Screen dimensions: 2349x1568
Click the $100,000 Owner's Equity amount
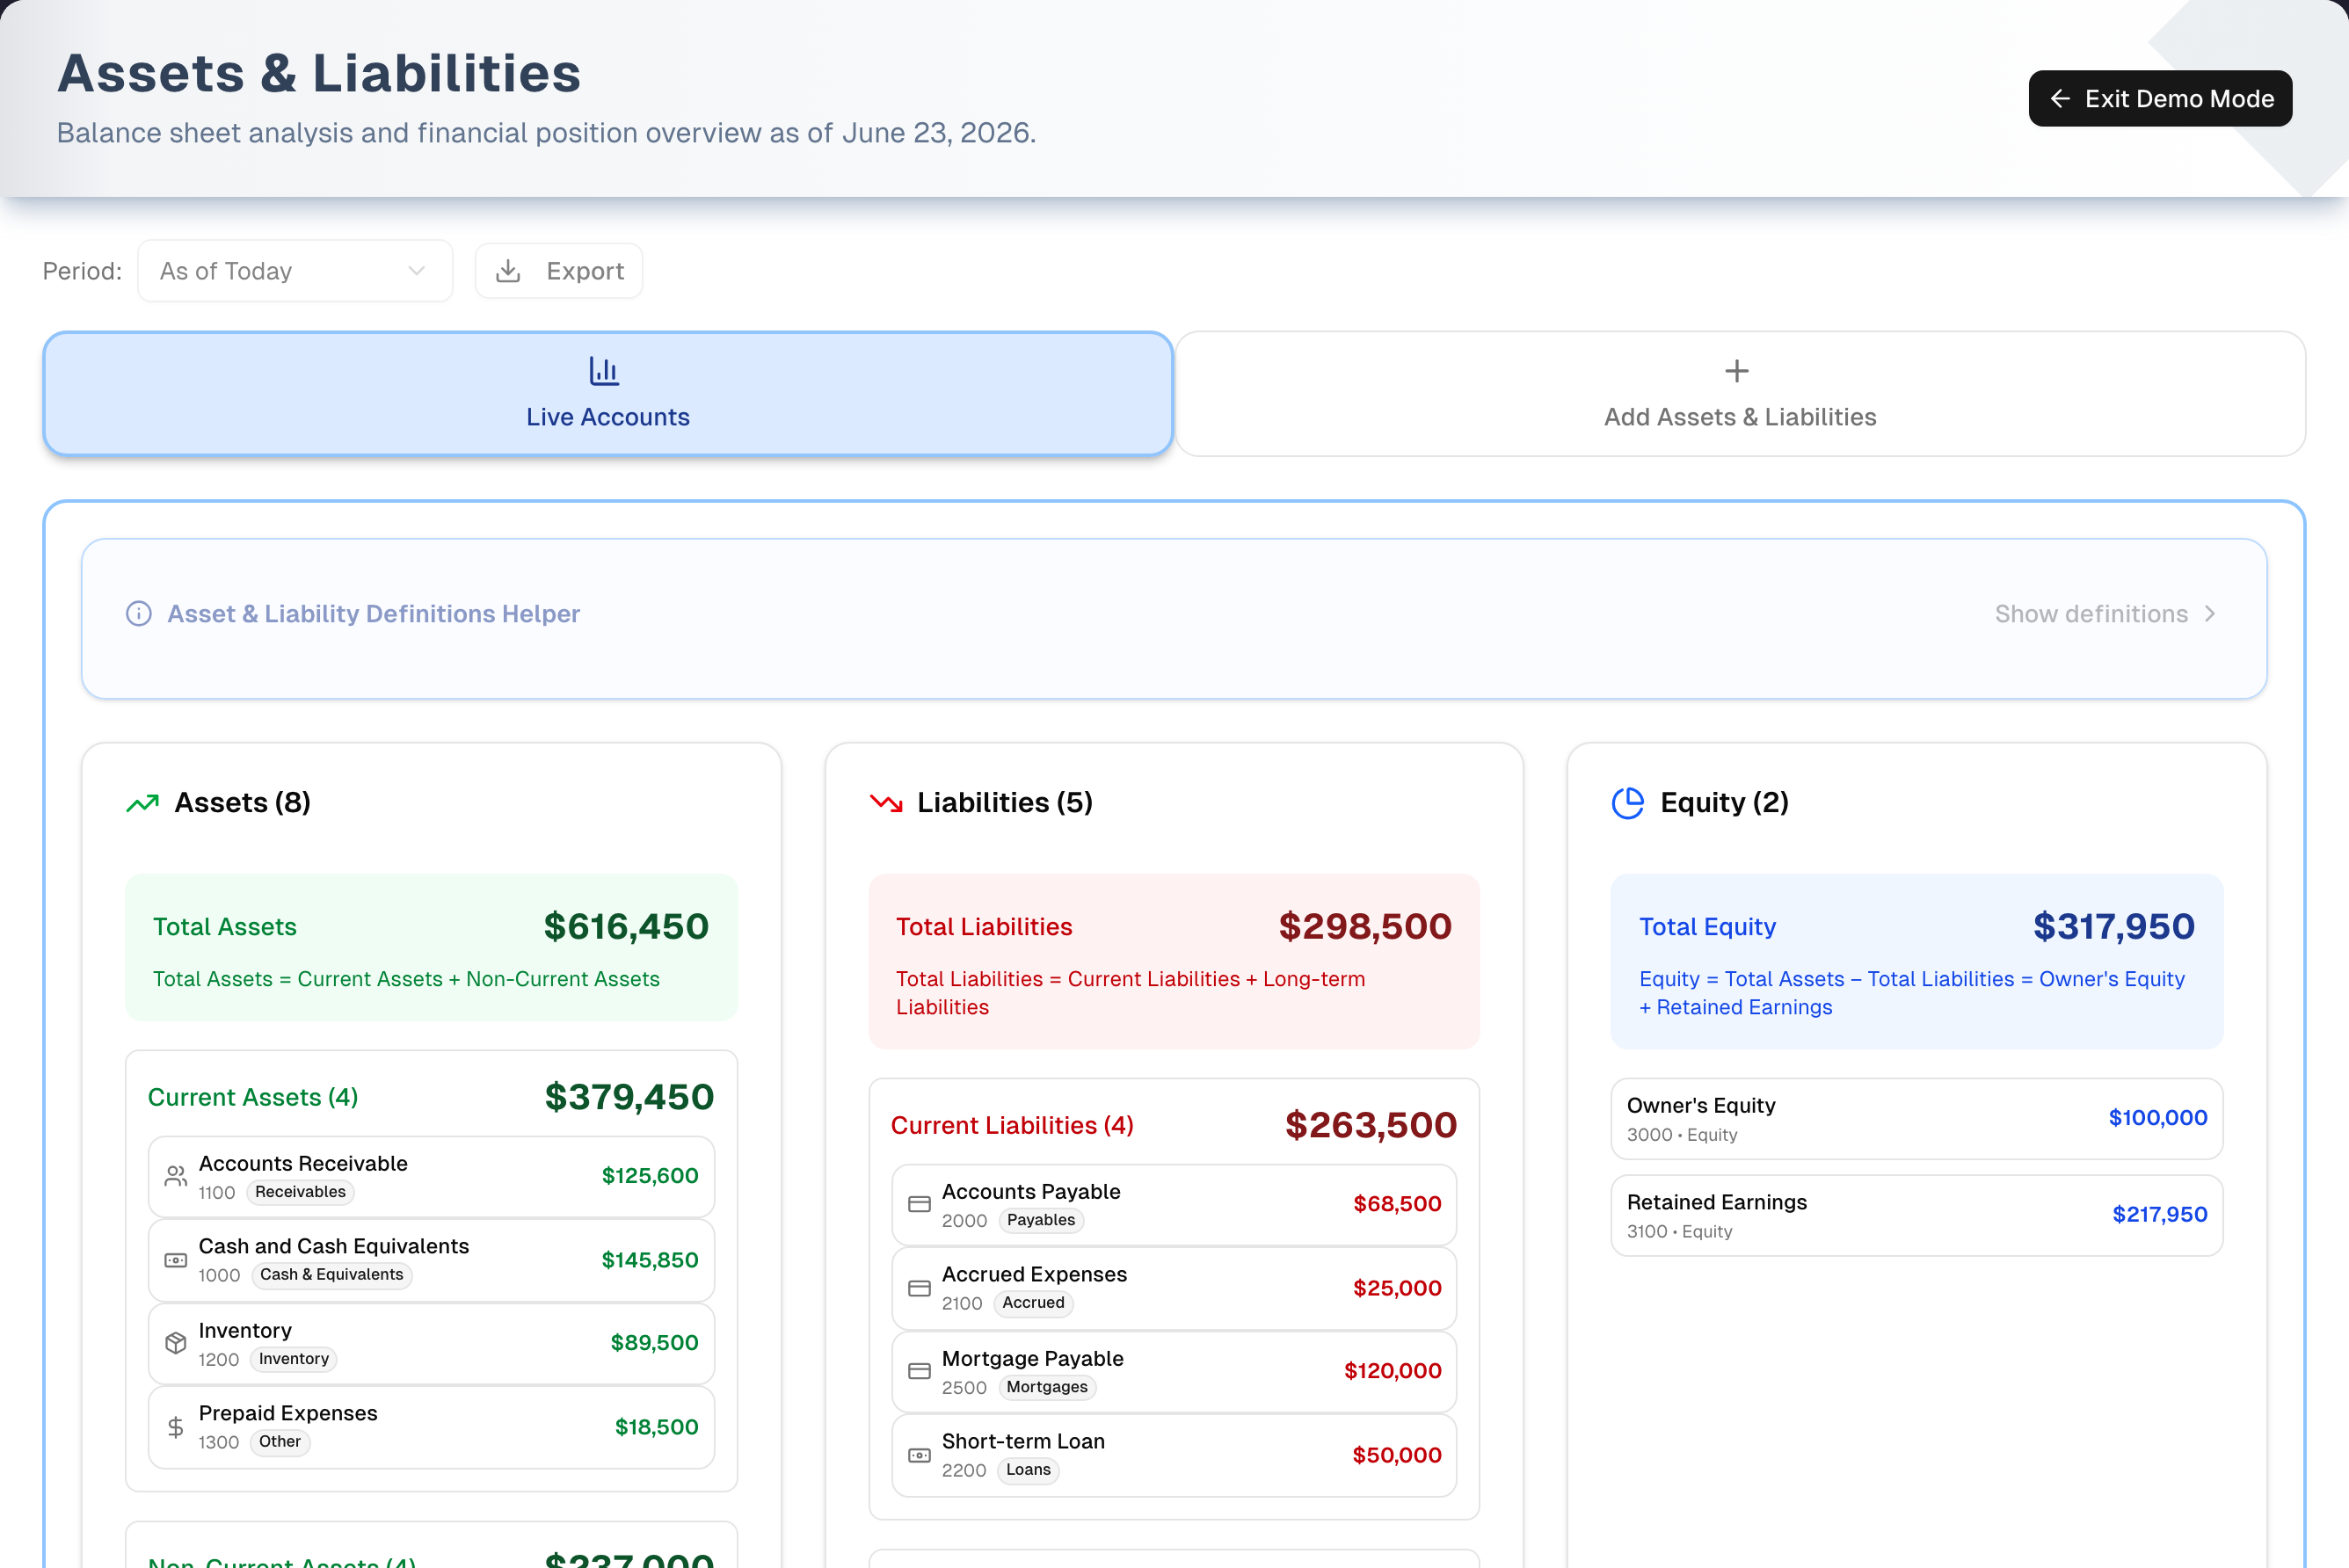click(2158, 1118)
